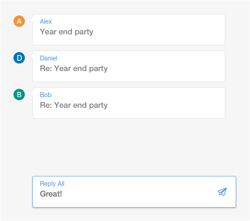Click the bubble pointer on Daniel's message
The width and height of the screenshot is (250, 221).
(31, 58)
